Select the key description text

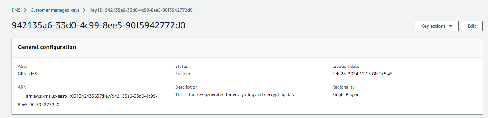point(235,94)
